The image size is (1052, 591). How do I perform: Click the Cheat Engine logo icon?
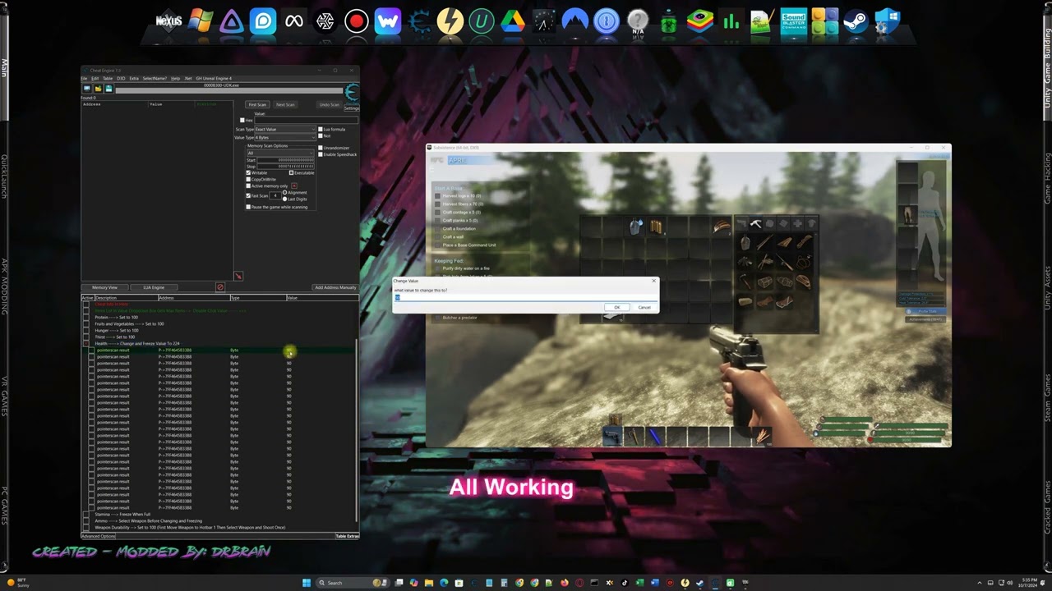point(352,93)
